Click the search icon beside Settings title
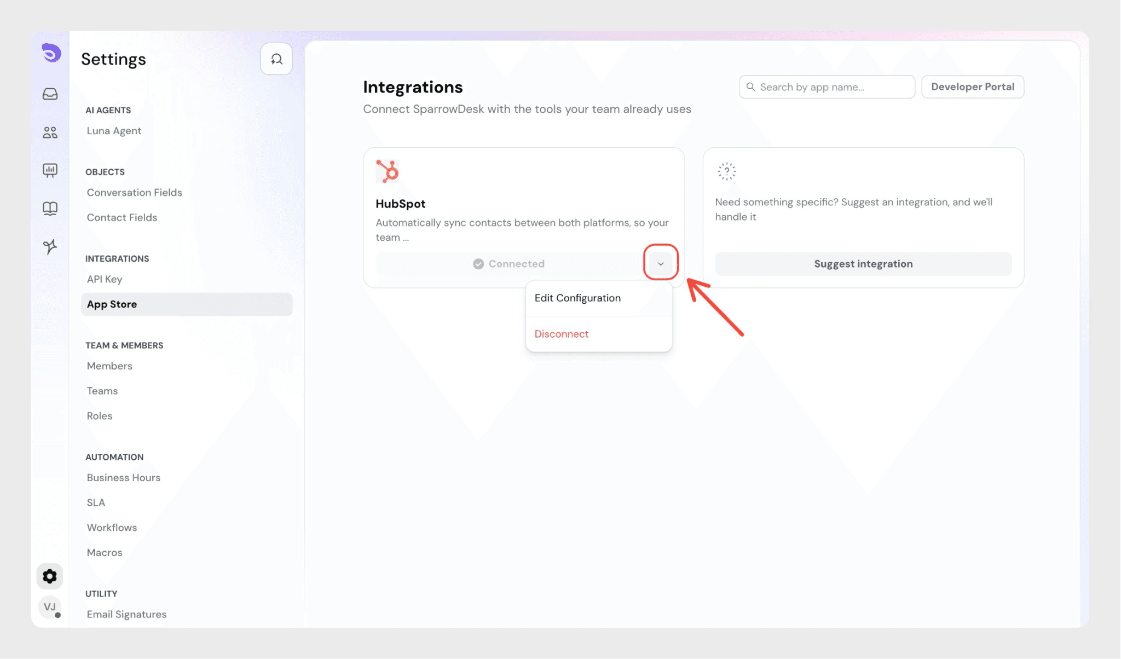Image resolution: width=1121 pixels, height=659 pixels. click(276, 59)
